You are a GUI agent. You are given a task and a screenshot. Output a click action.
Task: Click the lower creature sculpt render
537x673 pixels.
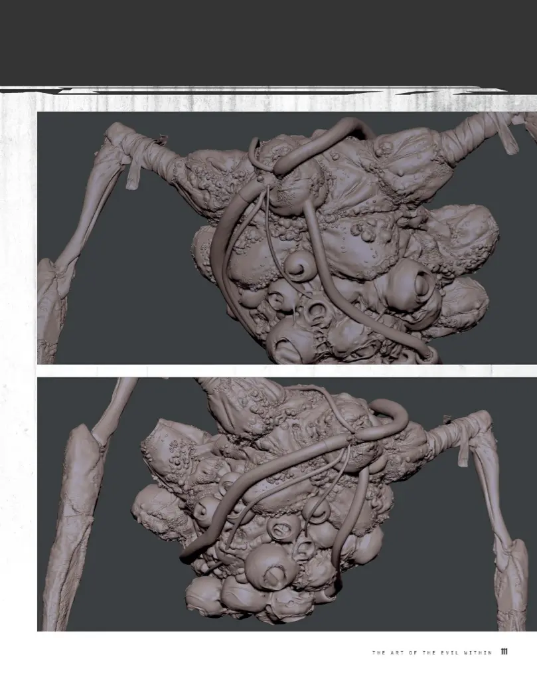point(287,504)
